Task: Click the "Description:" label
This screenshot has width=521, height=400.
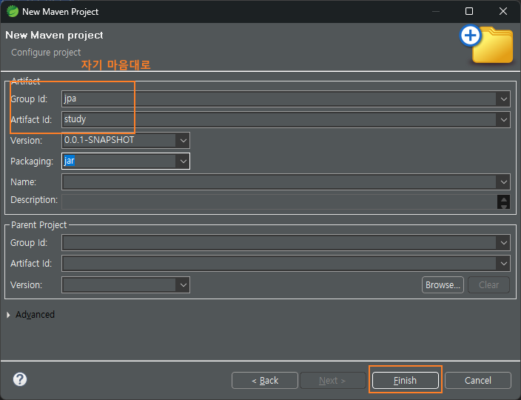Action: click(x=34, y=200)
